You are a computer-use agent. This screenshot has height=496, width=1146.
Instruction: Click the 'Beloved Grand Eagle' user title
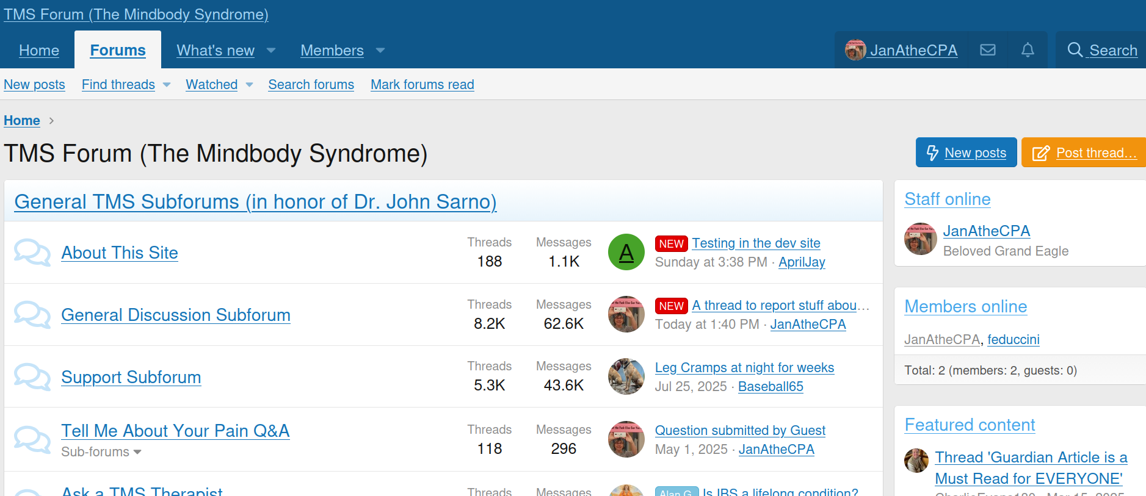[1006, 251]
